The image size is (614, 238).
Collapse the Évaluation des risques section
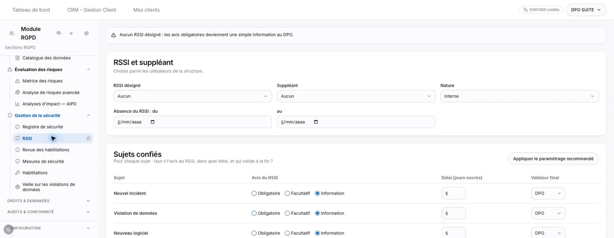click(88, 70)
